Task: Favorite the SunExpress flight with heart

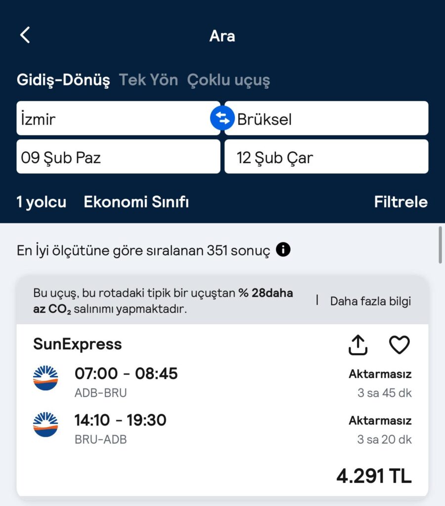Action: [399, 345]
